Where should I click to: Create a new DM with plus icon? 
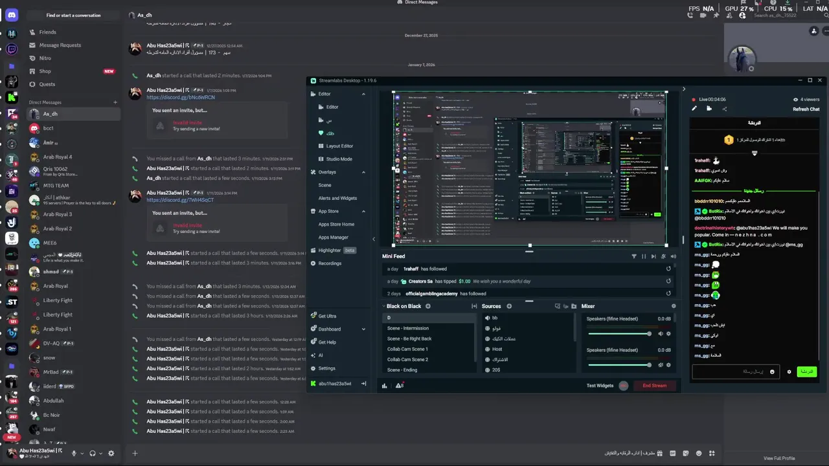(x=115, y=102)
